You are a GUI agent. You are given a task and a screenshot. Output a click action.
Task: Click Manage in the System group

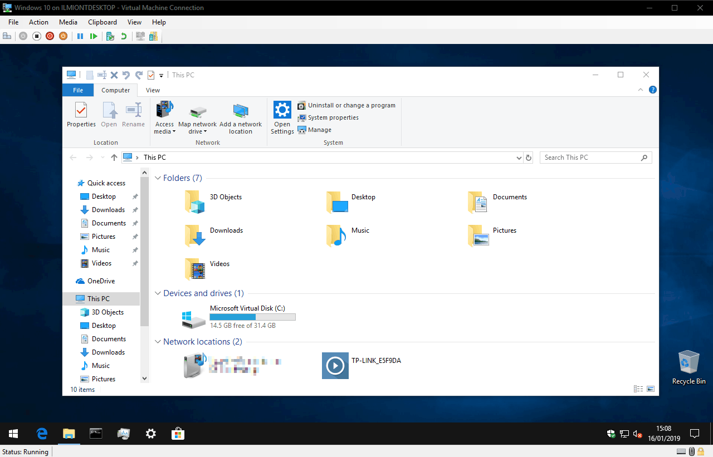(314, 130)
